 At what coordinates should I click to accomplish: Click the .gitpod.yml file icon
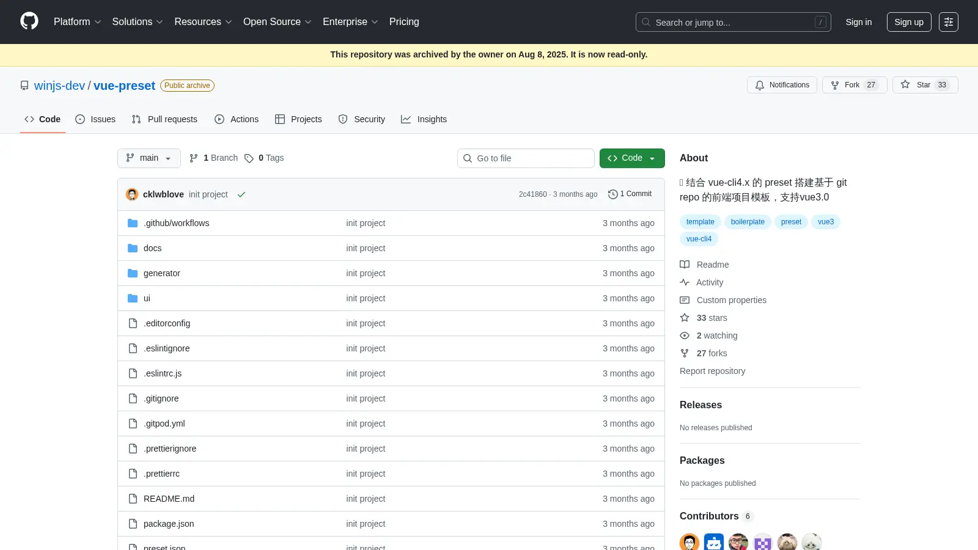[x=133, y=424]
